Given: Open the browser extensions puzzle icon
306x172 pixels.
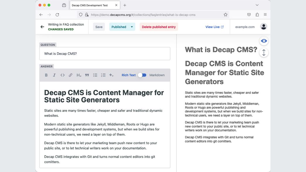Looking at the screenshot, I should click(257, 15).
